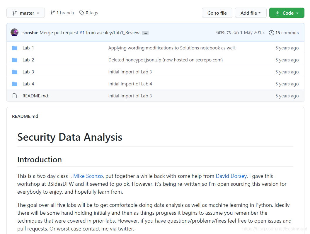Screen dimensions: 310x234
Task: Click the Lab_1 folder icon
Action: [15, 48]
